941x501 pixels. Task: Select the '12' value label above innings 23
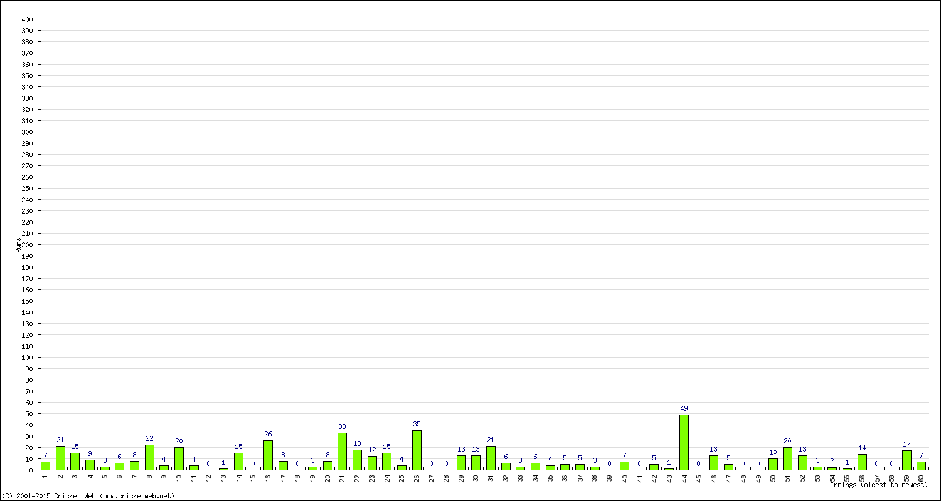(x=372, y=450)
